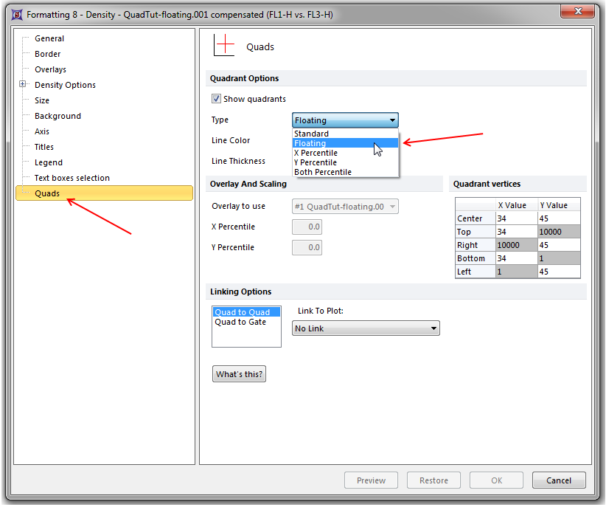Open the quadrant Type dropdown
This screenshot has height=507, width=606.
tap(345, 120)
